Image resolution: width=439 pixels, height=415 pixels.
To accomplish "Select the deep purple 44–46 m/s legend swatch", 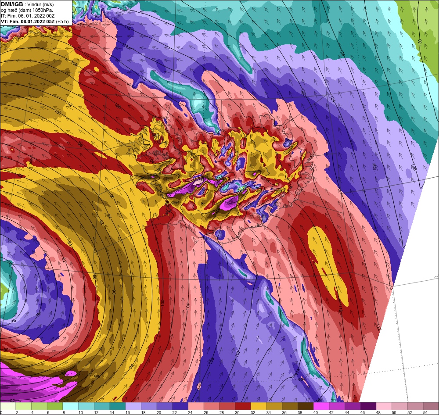I will pyautogui.click(x=353, y=406).
